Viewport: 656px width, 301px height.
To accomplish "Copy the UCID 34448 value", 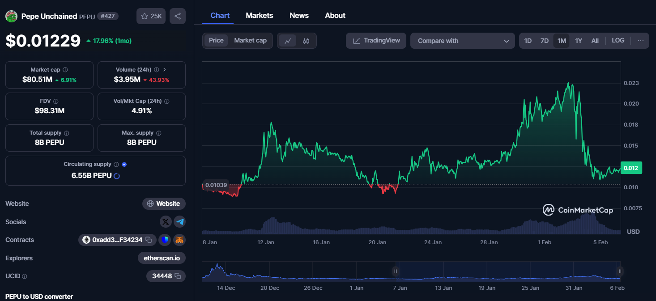I will [178, 276].
